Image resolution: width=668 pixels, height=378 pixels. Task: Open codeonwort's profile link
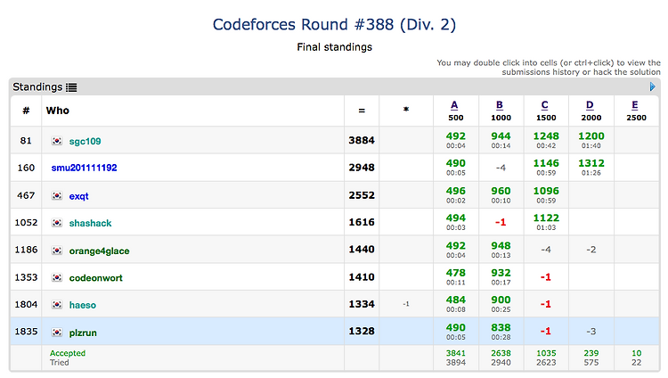click(96, 278)
